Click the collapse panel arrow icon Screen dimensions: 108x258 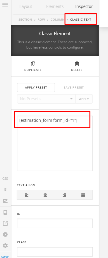pos(5,234)
